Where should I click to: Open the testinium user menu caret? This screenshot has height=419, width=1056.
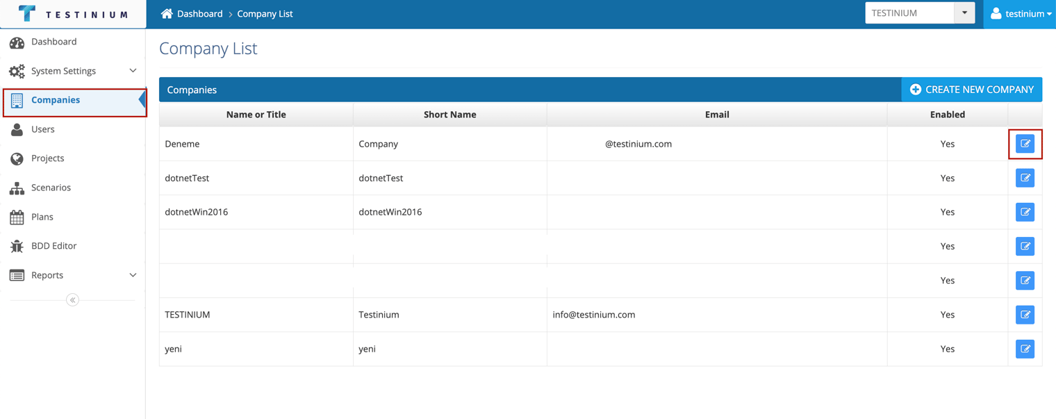coord(1049,14)
